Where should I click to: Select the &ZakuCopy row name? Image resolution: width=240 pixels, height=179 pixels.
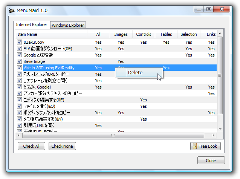(34, 42)
